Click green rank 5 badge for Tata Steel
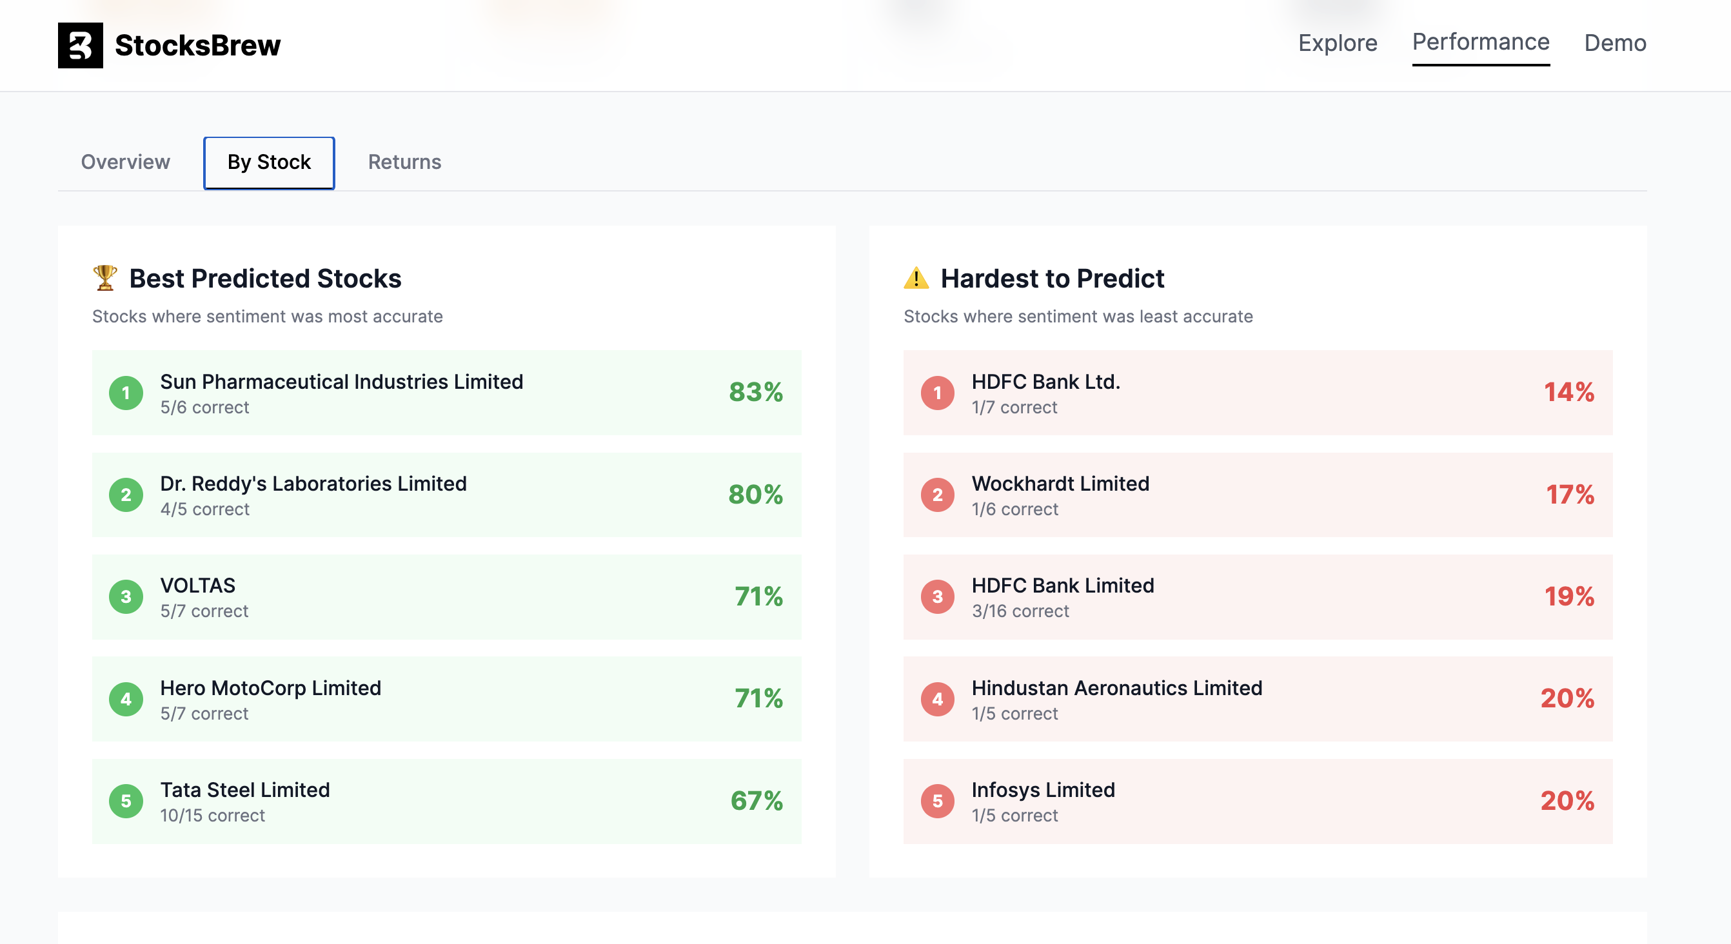The image size is (1731, 944). (x=126, y=801)
